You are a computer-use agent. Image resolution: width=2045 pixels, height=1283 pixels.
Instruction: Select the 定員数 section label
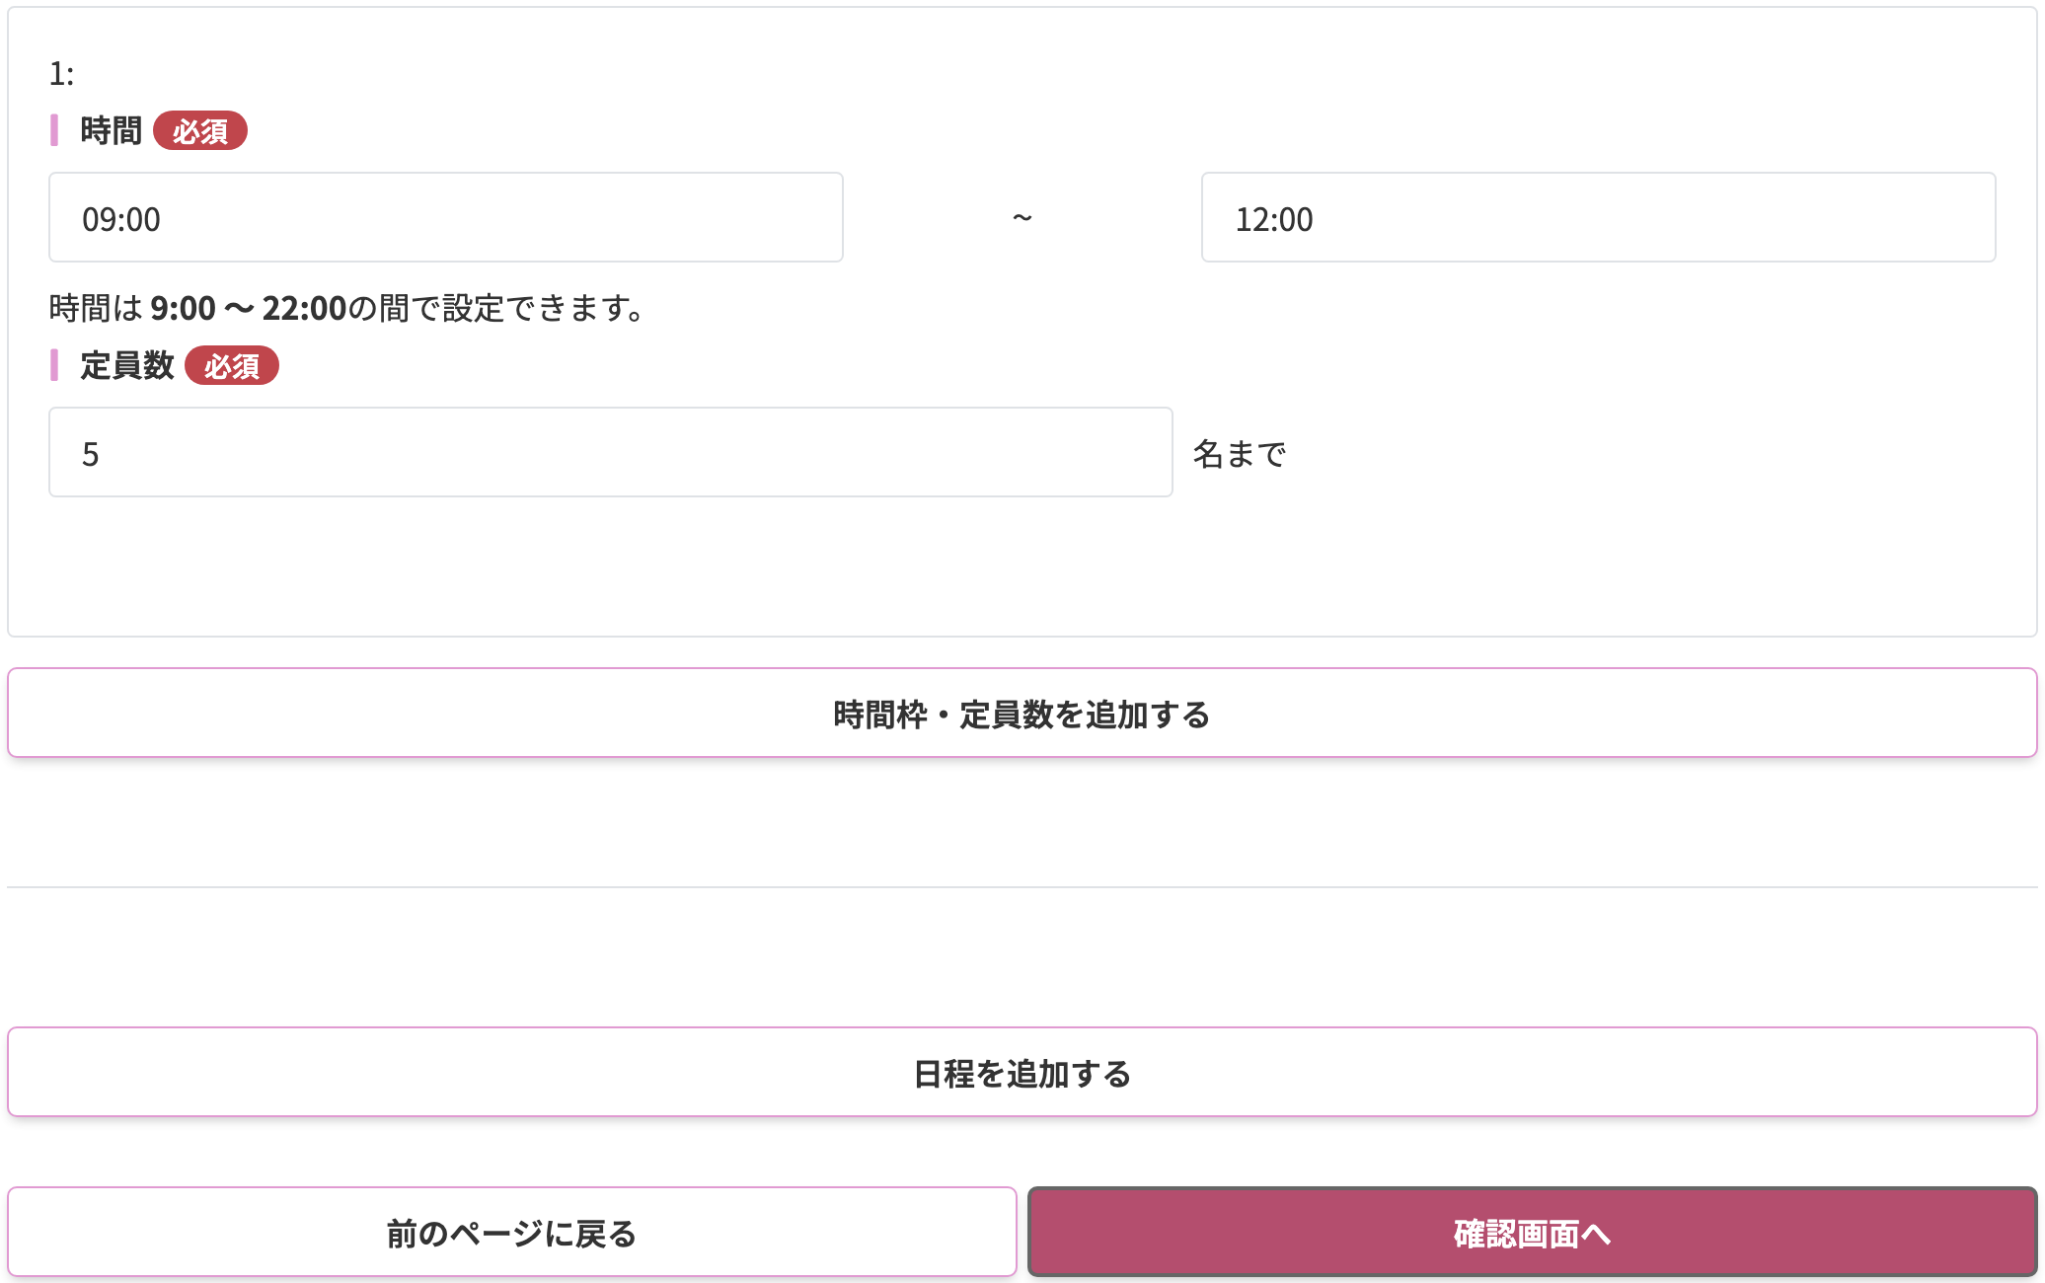point(128,365)
